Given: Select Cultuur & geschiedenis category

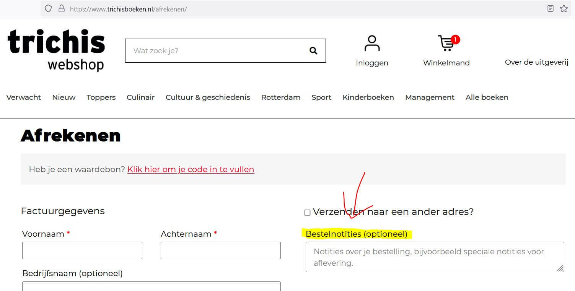Looking at the screenshot, I should click(x=208, y=98).
